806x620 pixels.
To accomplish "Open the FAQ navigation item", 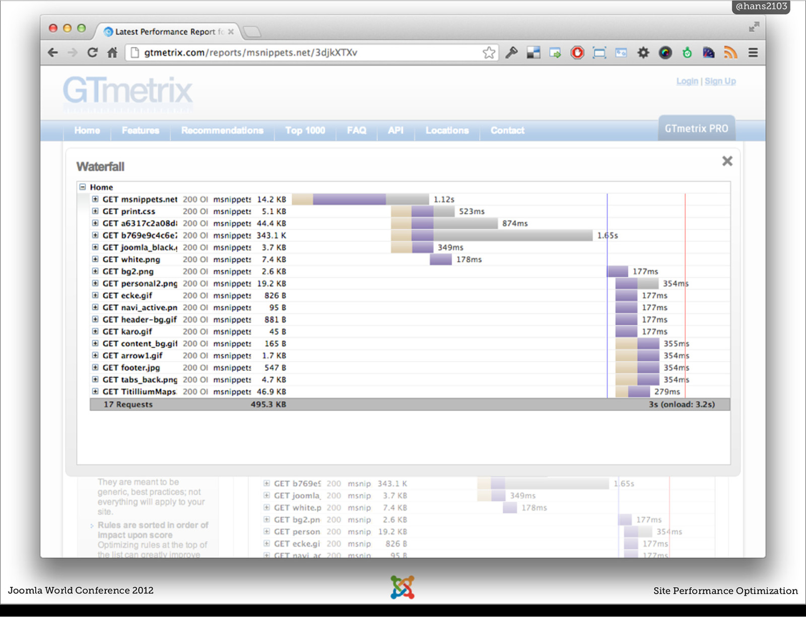I will pos(357,130).
